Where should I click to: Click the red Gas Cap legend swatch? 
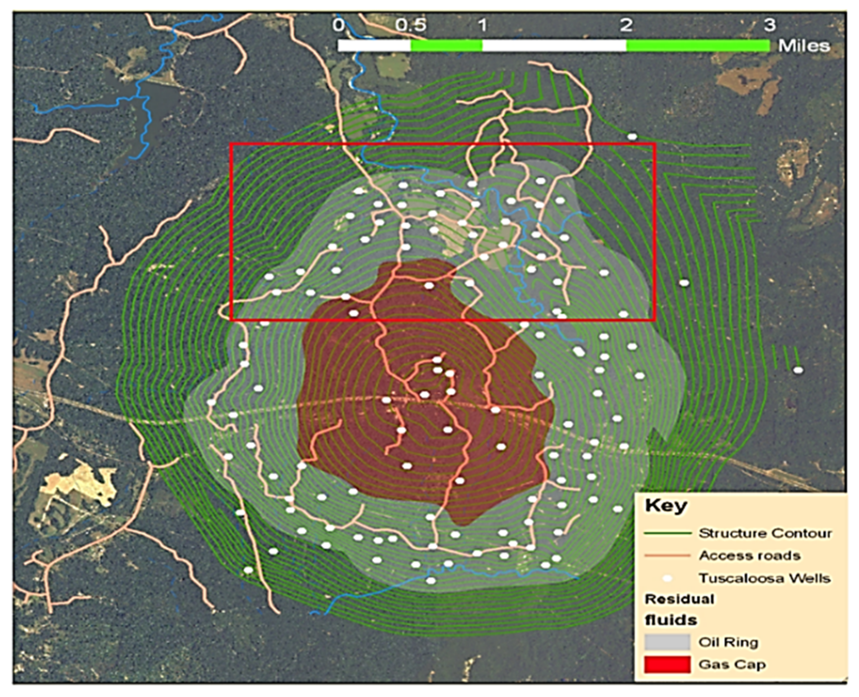[667, 665]
